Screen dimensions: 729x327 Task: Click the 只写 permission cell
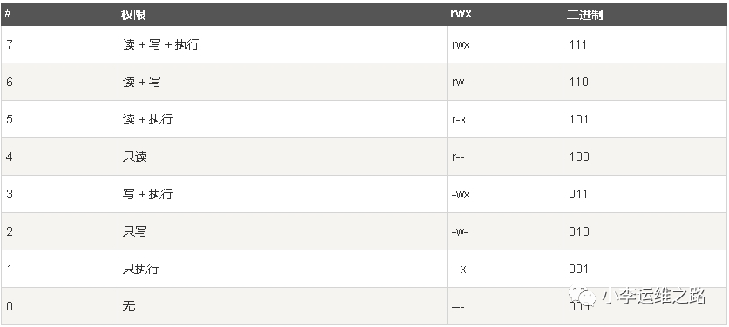click(282, 231)
